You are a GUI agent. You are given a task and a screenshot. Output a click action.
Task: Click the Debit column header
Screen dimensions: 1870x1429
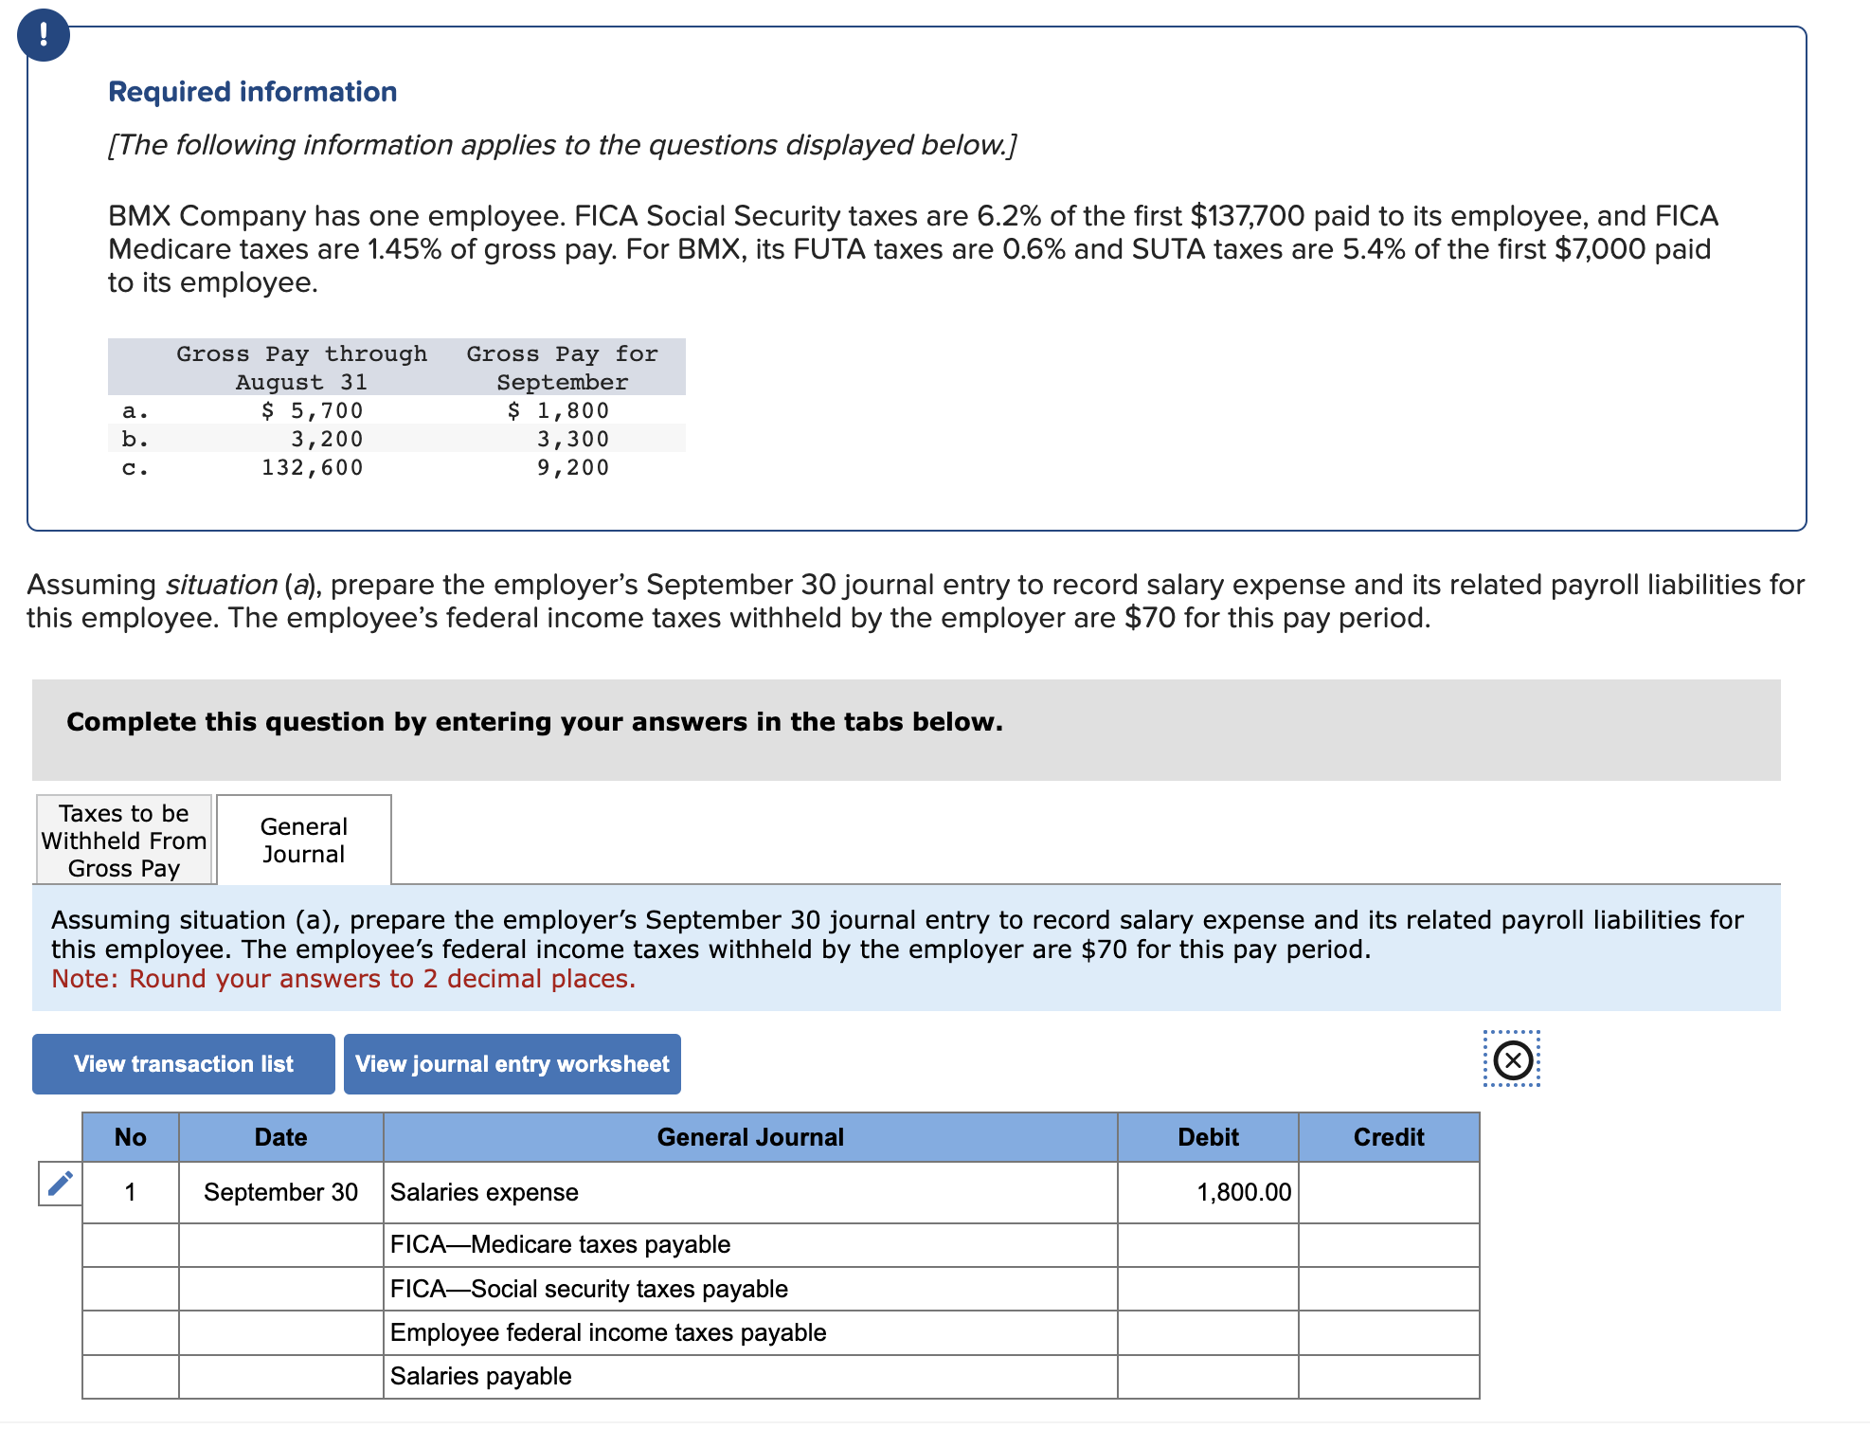click(1207, 1137)
